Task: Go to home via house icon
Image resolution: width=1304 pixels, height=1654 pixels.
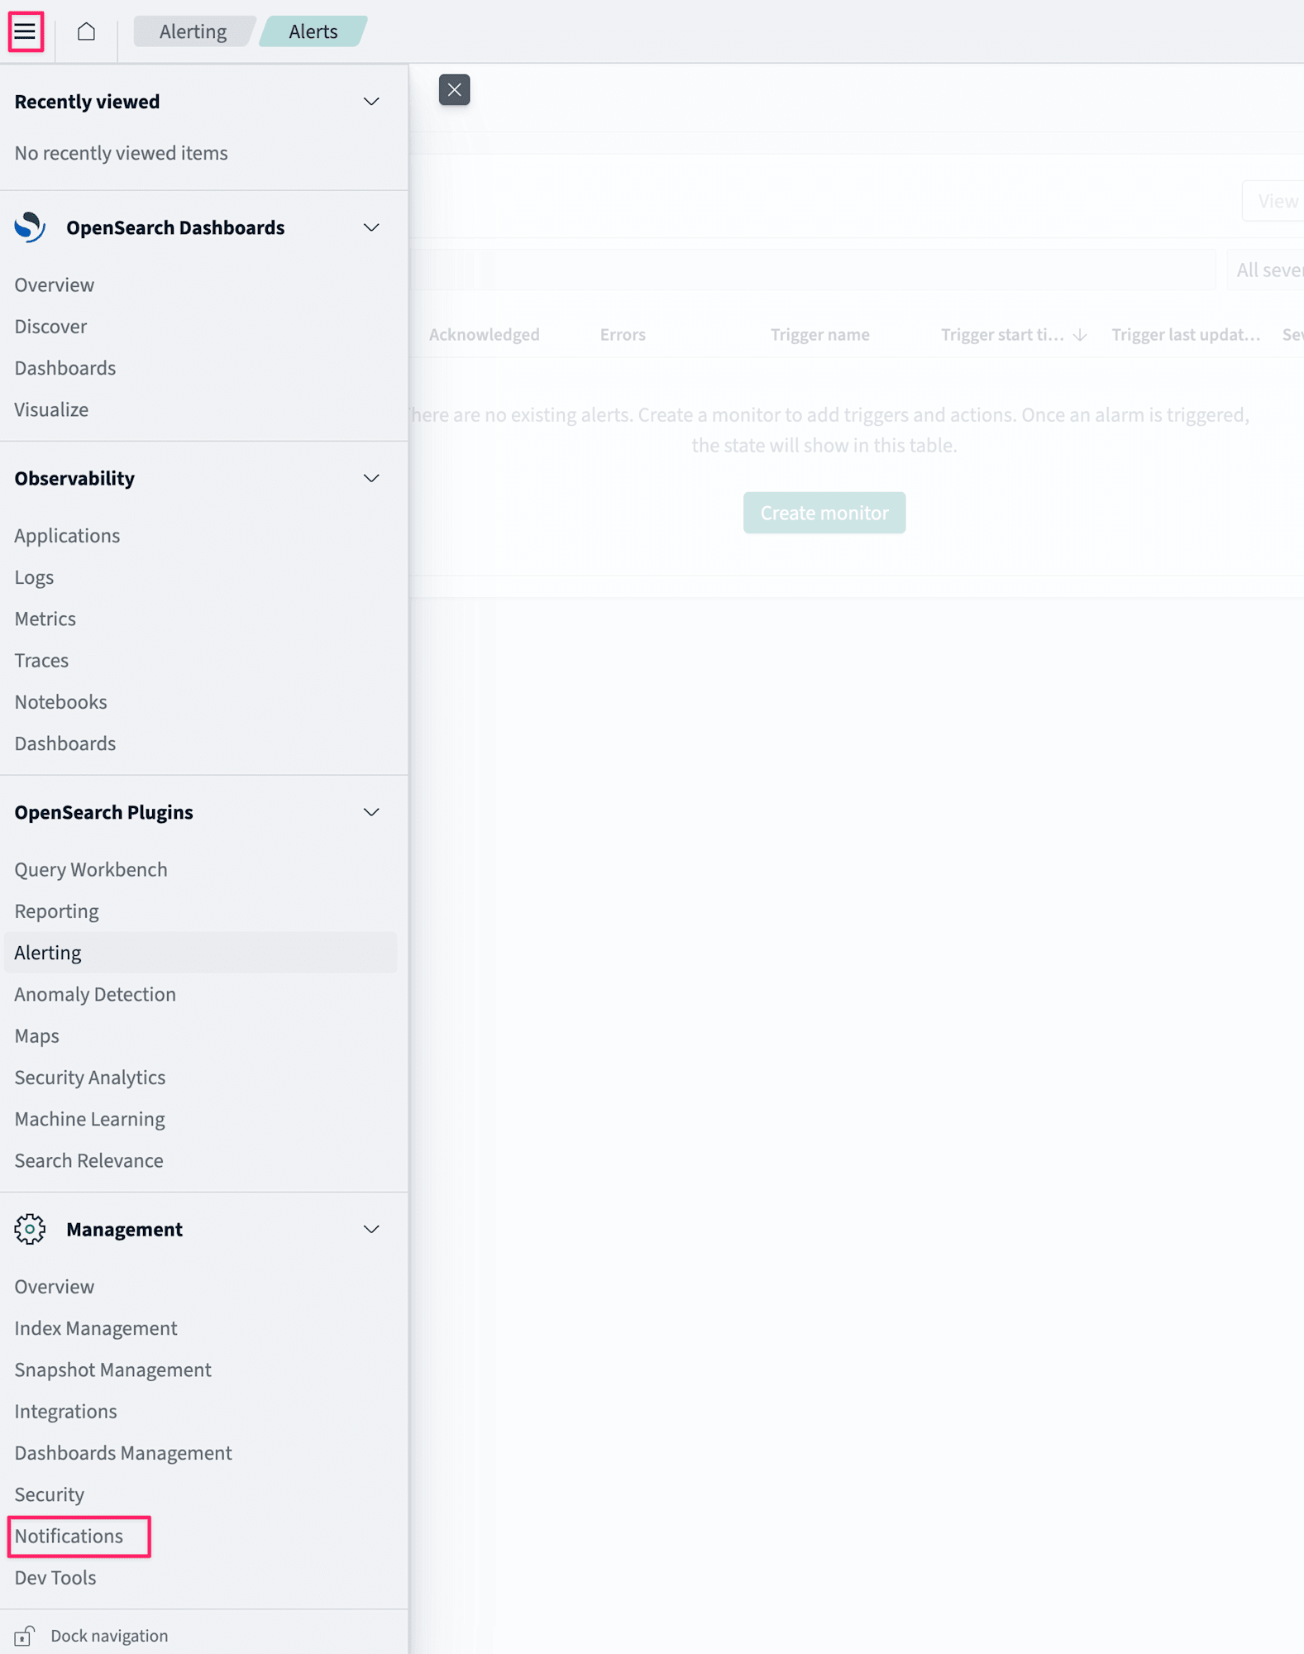Action: tap(86, 31)
